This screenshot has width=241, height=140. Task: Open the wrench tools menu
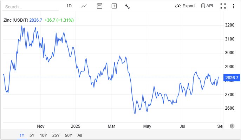(x=128, y=6)
